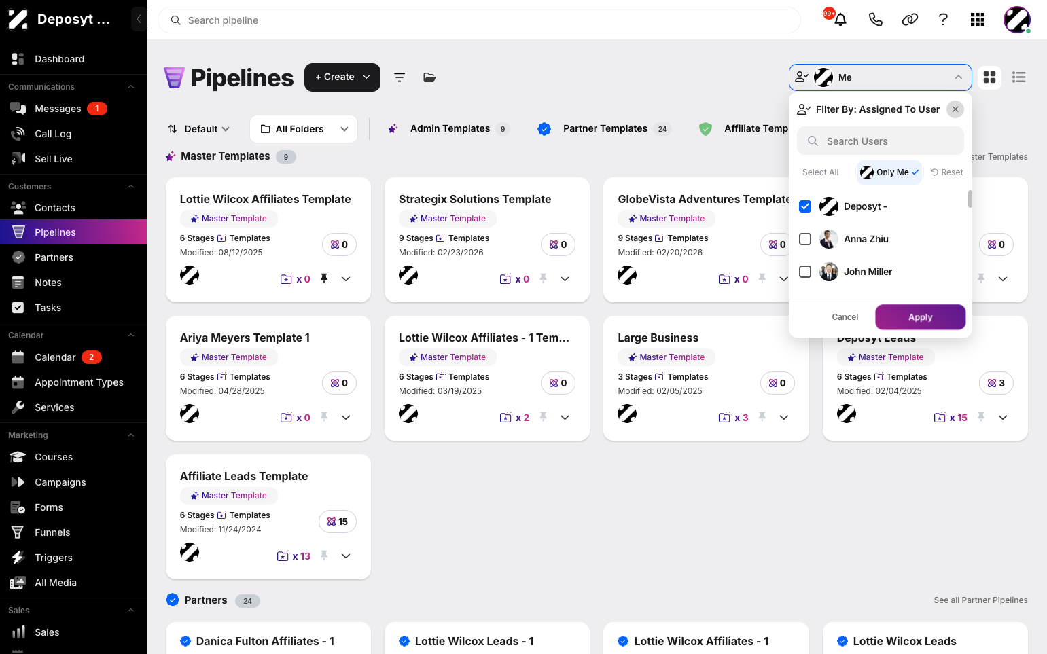Check the John Miller checkbox
This screenshot has height=654, width=1047.
coord(805,272)
